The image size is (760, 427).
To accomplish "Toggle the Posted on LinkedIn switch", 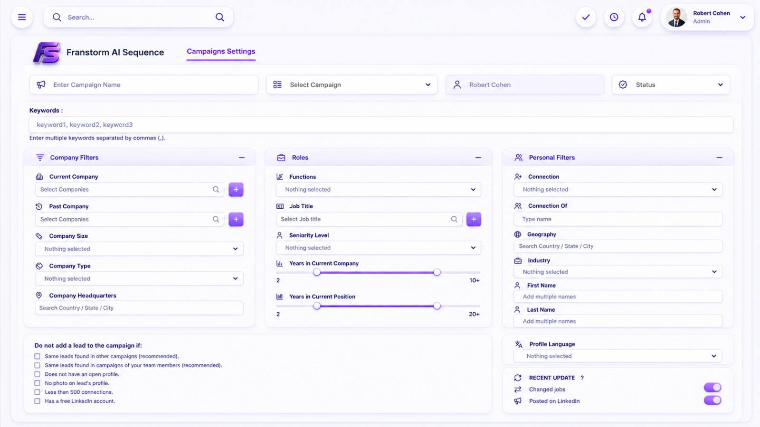I will pyautogui.click(x=712, y=400).
